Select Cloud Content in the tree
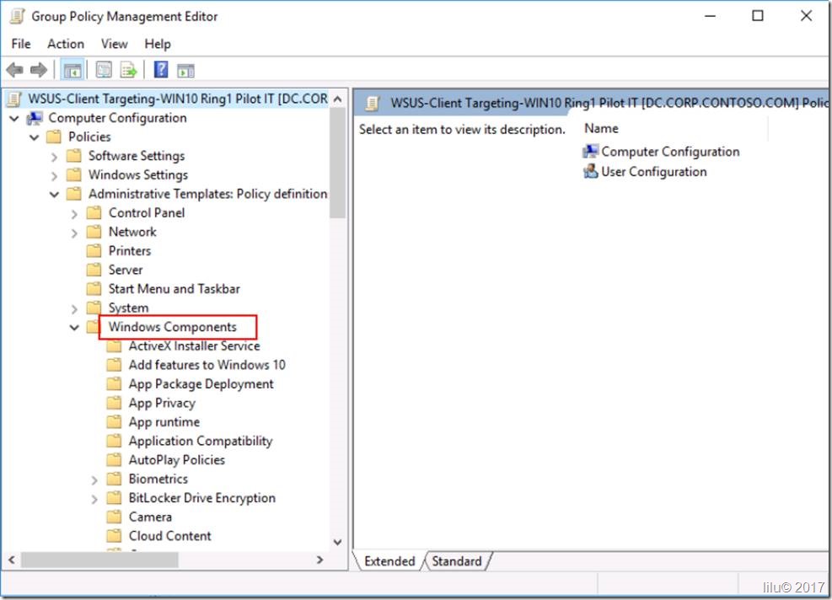The width and height of the screenshot is (832, 600). pos(169,536)
